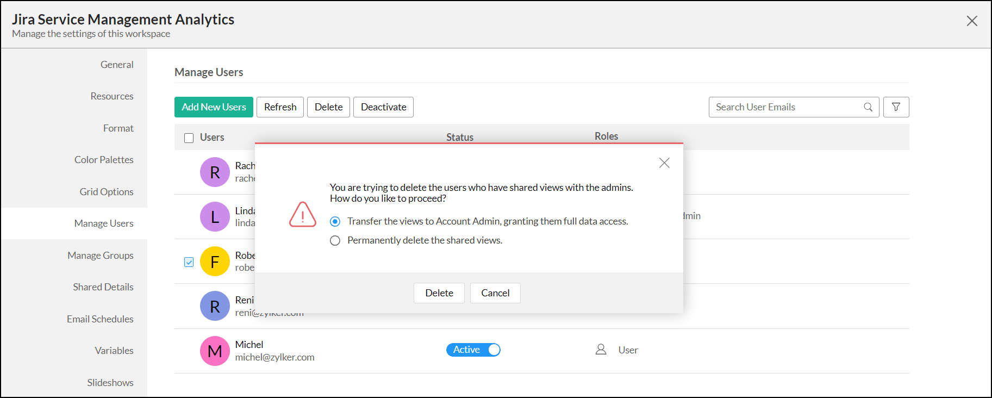Click the yellow F avatar
The height and width of the screenshot is (398, 992).
[x=215, y=262]
